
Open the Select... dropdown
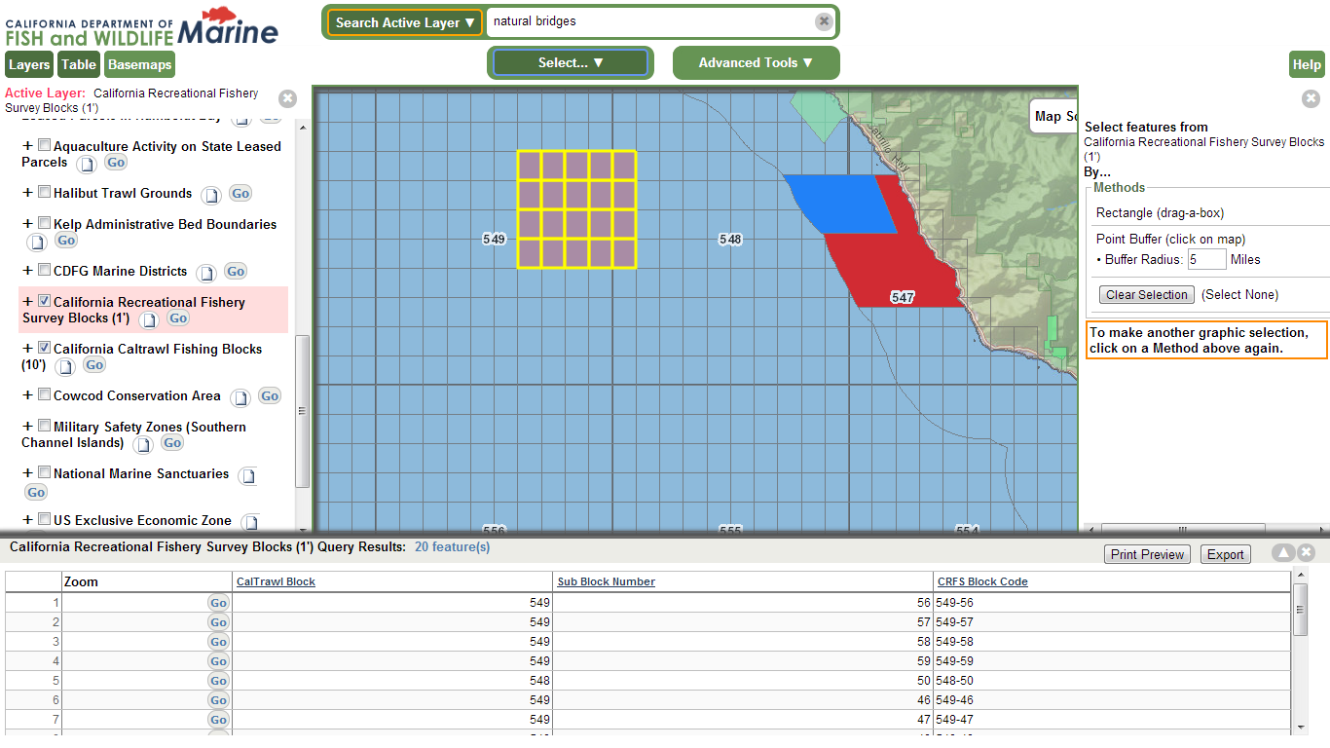571,62
